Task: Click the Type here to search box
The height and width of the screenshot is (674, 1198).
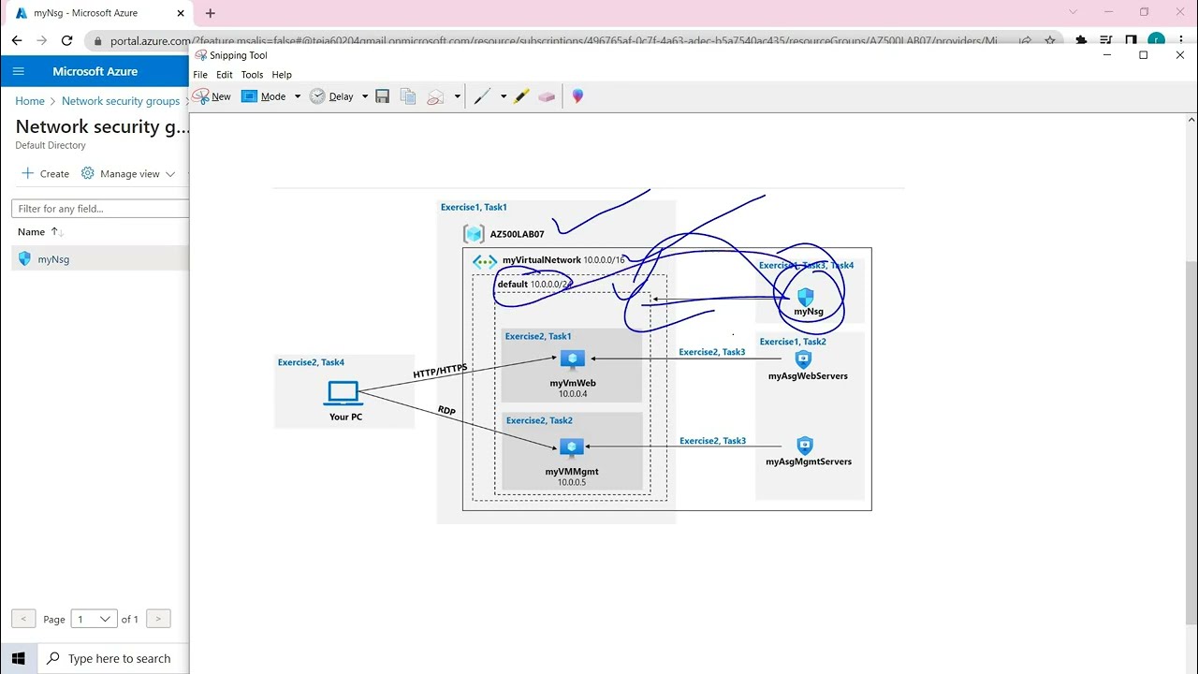Action: pos(112,658)
